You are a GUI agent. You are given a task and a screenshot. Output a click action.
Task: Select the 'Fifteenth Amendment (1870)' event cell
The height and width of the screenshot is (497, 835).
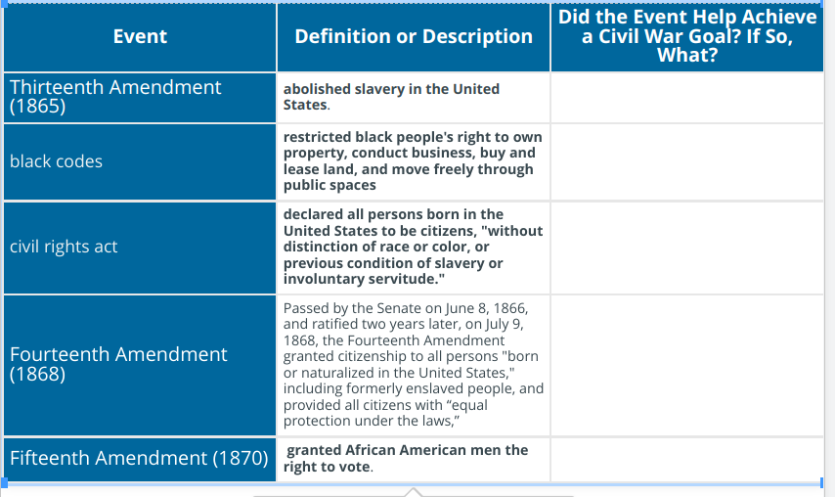point(140,459)
